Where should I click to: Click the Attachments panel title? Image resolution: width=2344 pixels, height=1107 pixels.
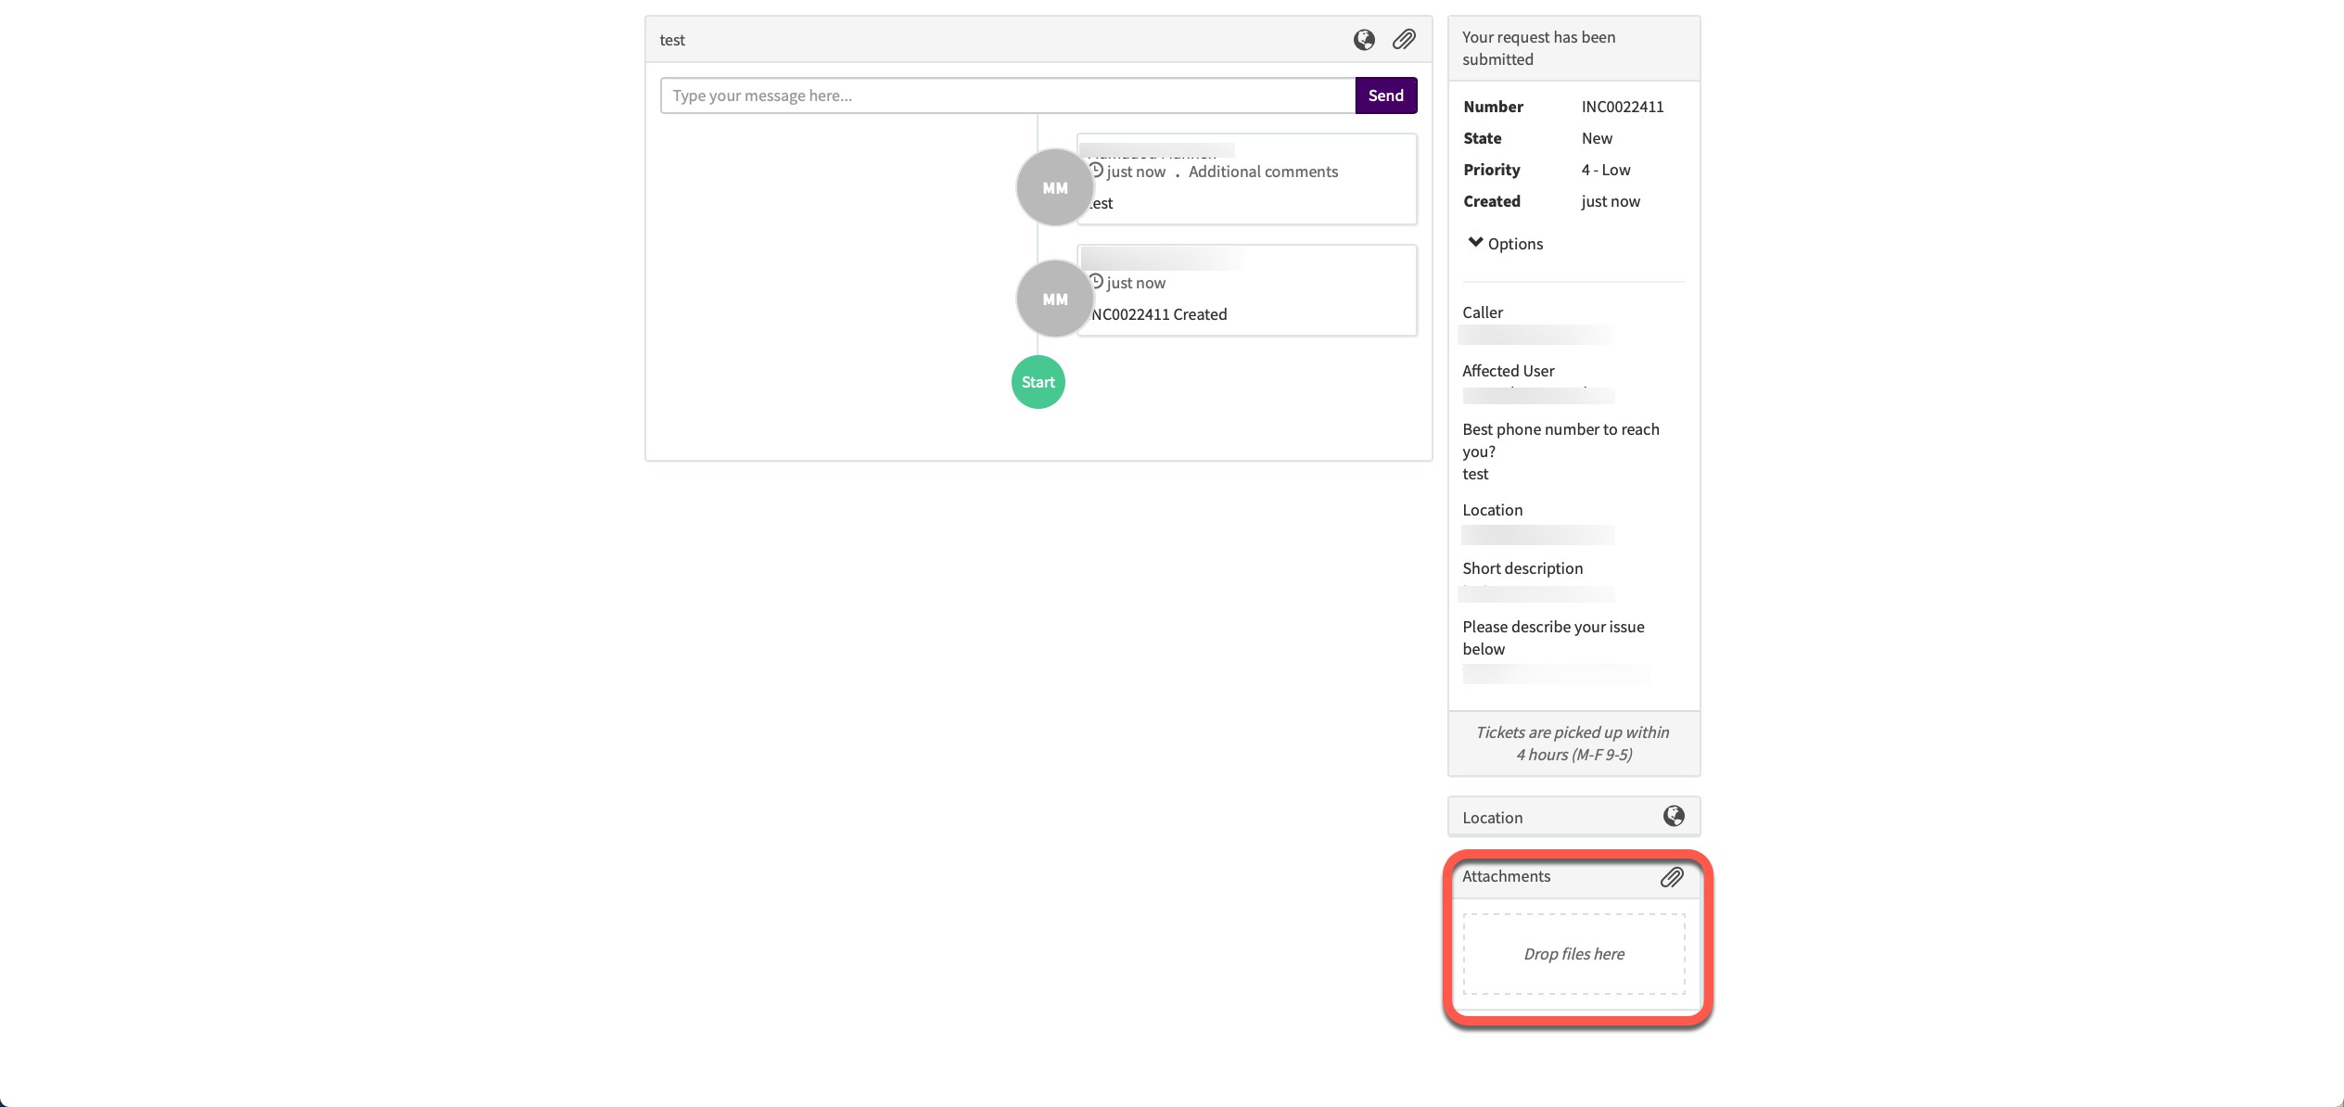pyautogui.click(x=1506, y=877)
